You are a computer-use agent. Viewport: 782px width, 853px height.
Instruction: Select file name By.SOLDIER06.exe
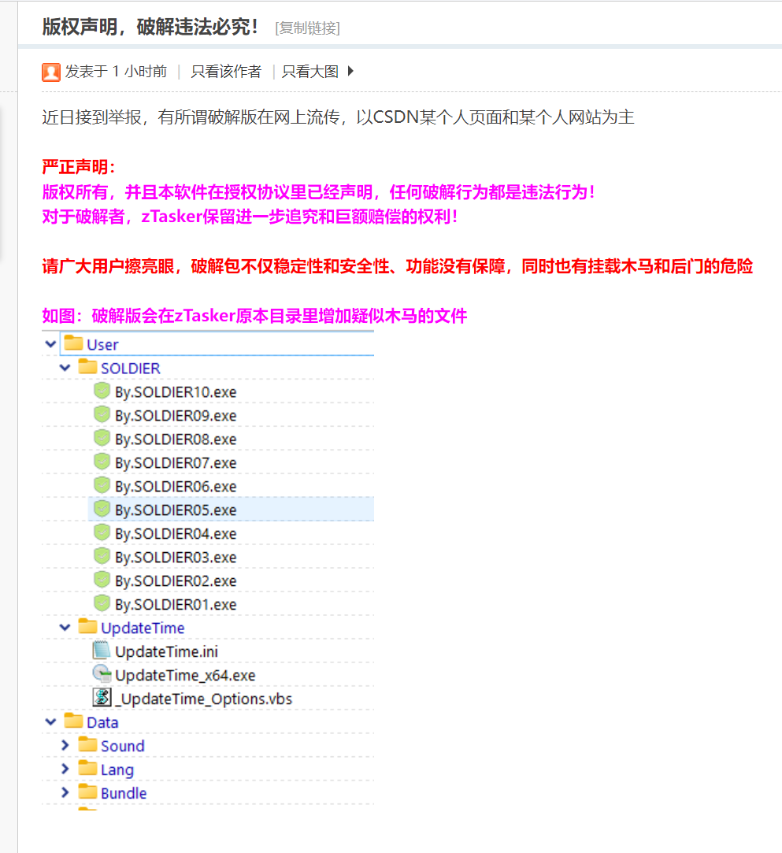(x=176, y=486)
